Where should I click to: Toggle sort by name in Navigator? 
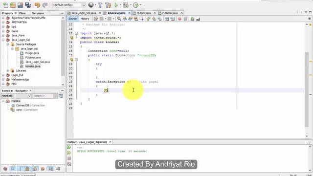tap(51, 169)
